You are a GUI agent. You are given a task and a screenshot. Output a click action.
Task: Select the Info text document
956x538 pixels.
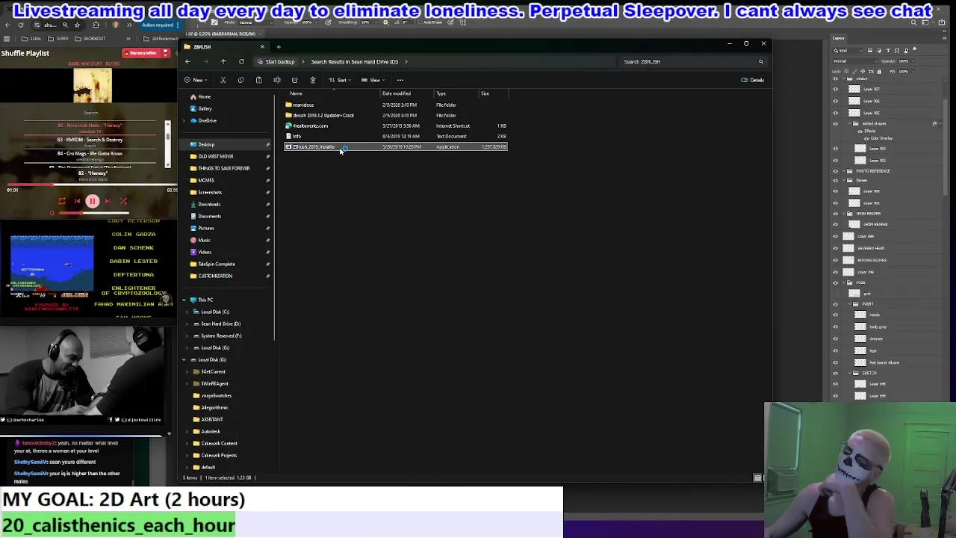[x=396, y=136]
